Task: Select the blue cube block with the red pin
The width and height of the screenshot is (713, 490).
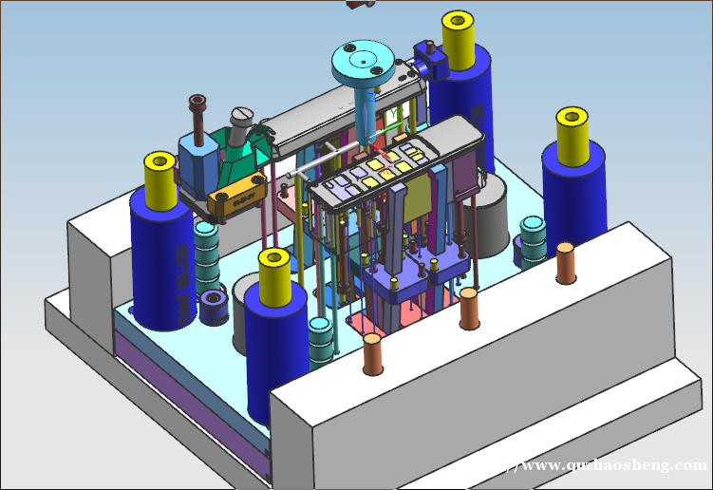Action: point(430,60)
